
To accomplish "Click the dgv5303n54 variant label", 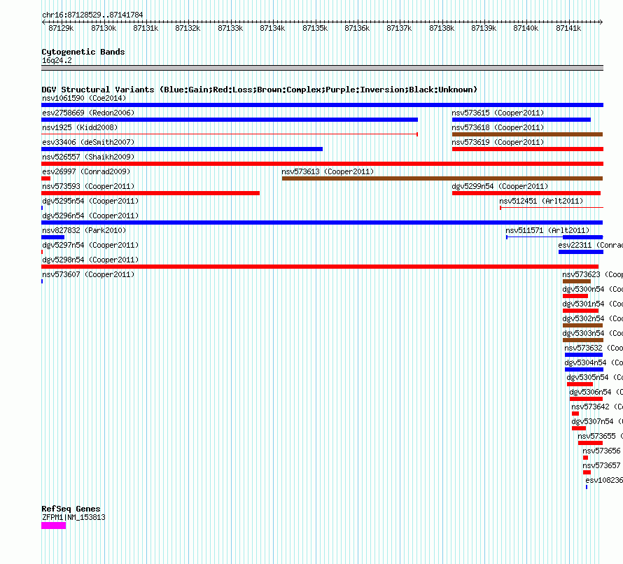I will coord(592,333).
